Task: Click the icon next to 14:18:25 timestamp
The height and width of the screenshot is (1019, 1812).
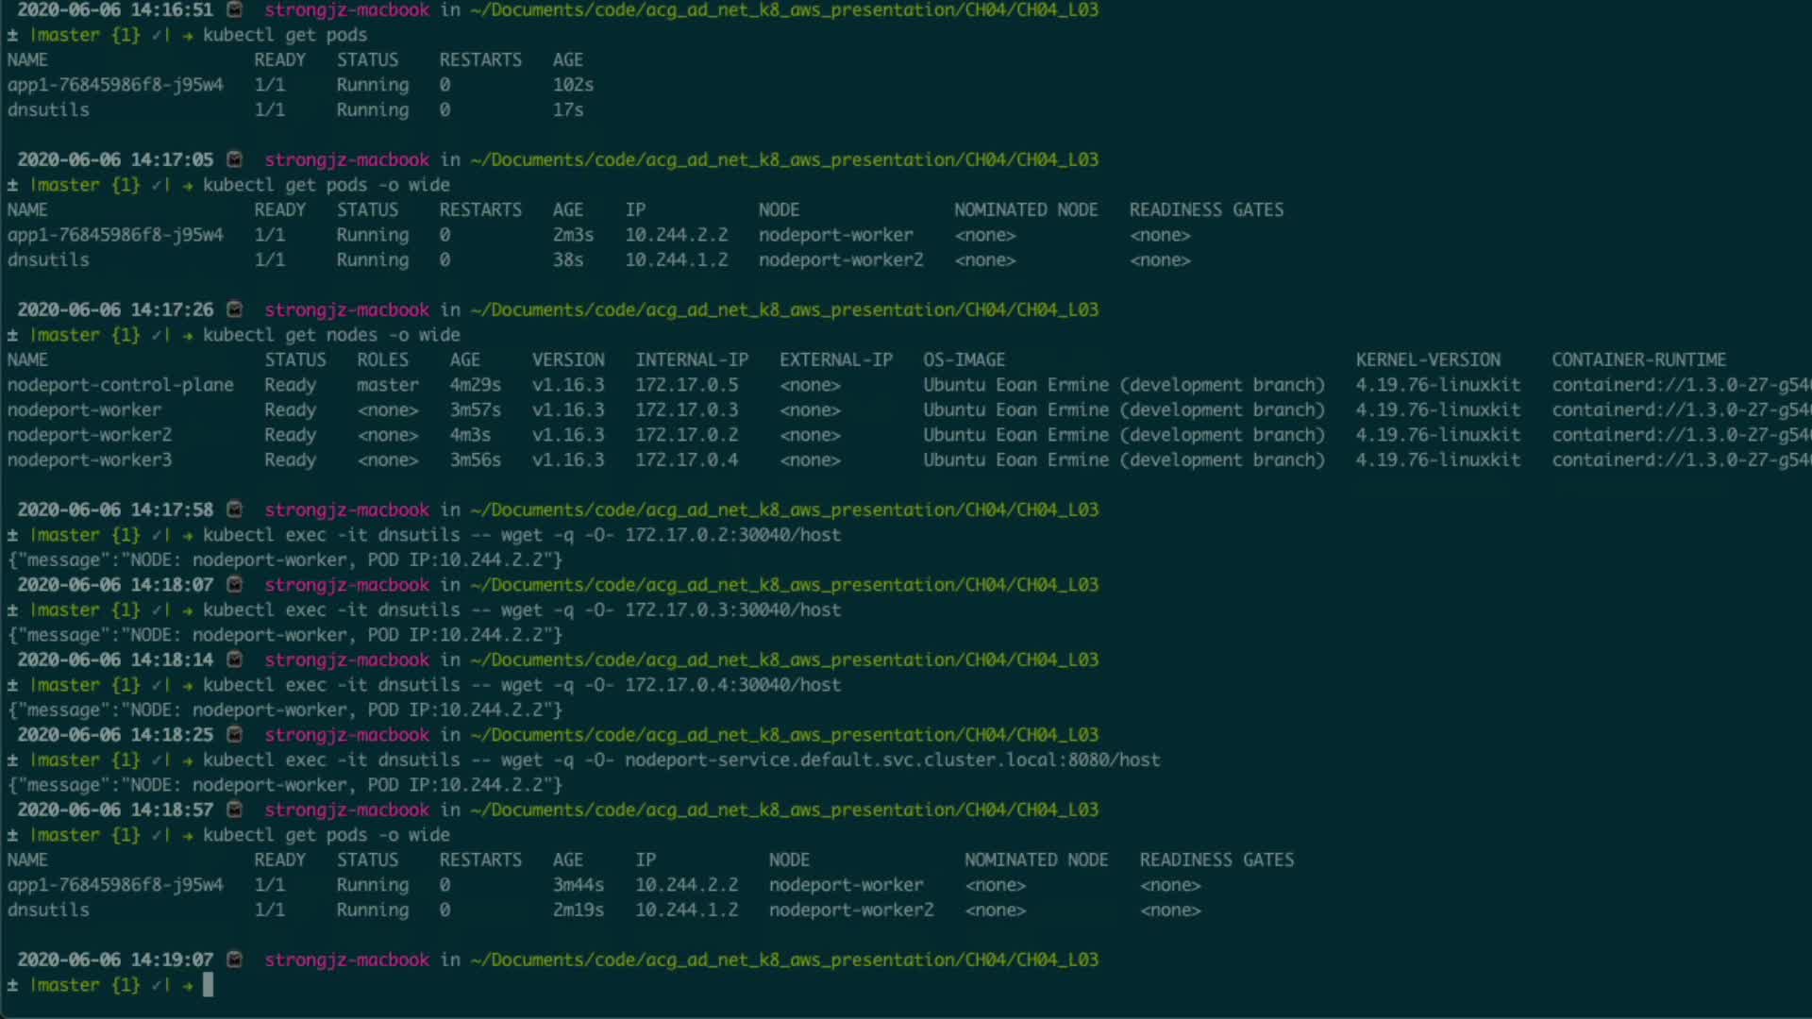Action: coord(235,735)
